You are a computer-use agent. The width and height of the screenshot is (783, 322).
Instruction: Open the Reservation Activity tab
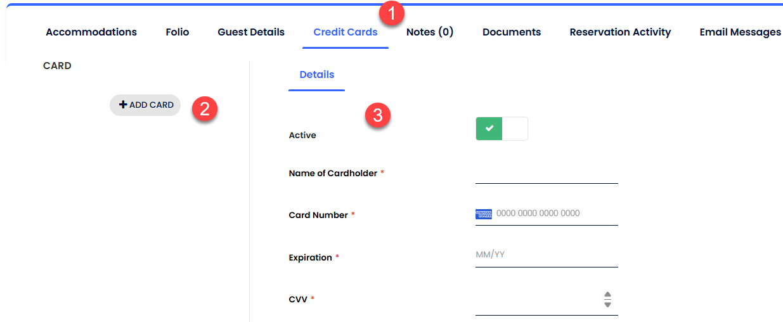[x=620, y=32]
